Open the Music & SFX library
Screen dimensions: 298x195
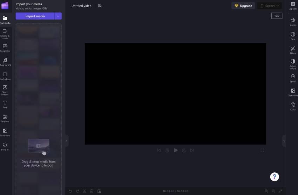5,62
